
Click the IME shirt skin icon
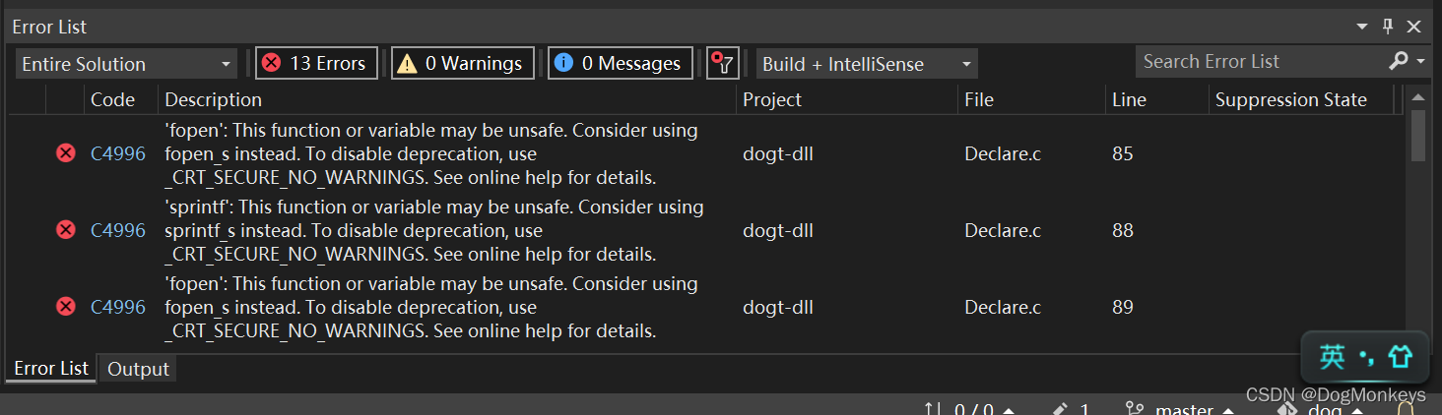pyautogui.click(x=1400, y=357)
